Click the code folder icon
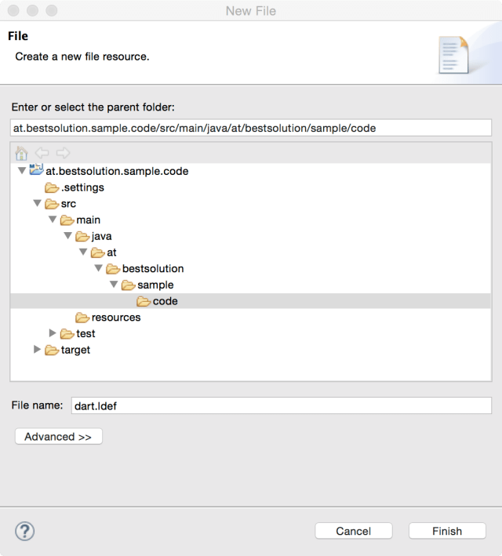 pos(144,301)
